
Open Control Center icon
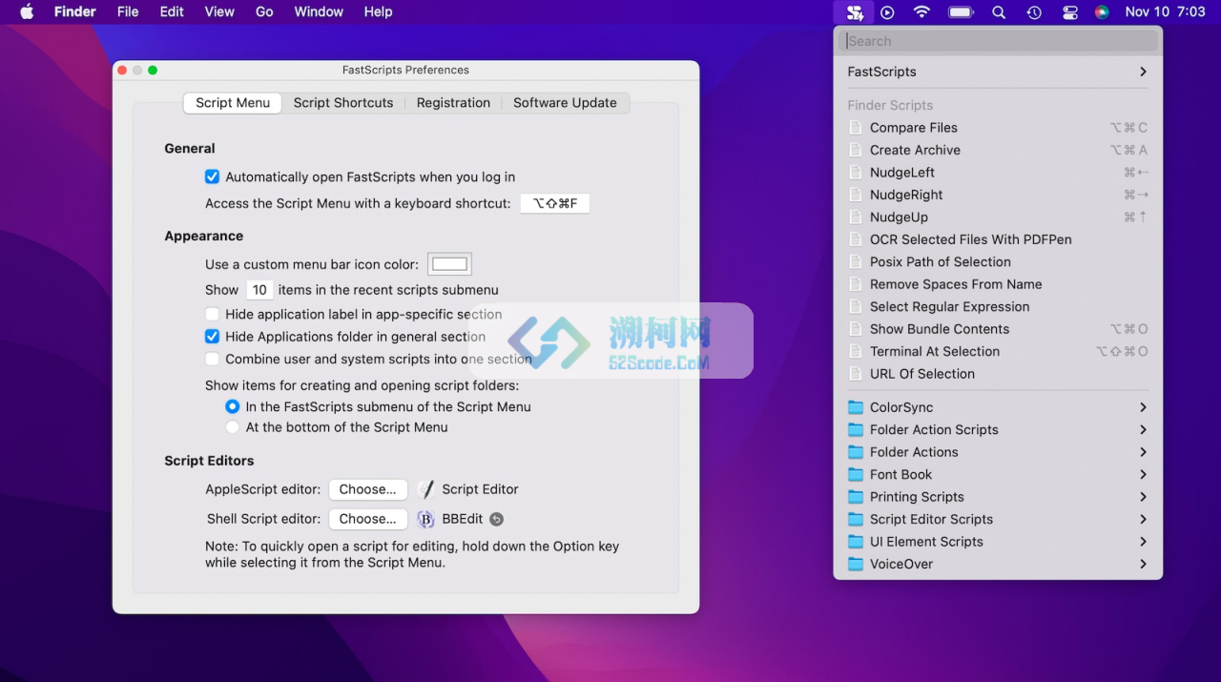1069,12
